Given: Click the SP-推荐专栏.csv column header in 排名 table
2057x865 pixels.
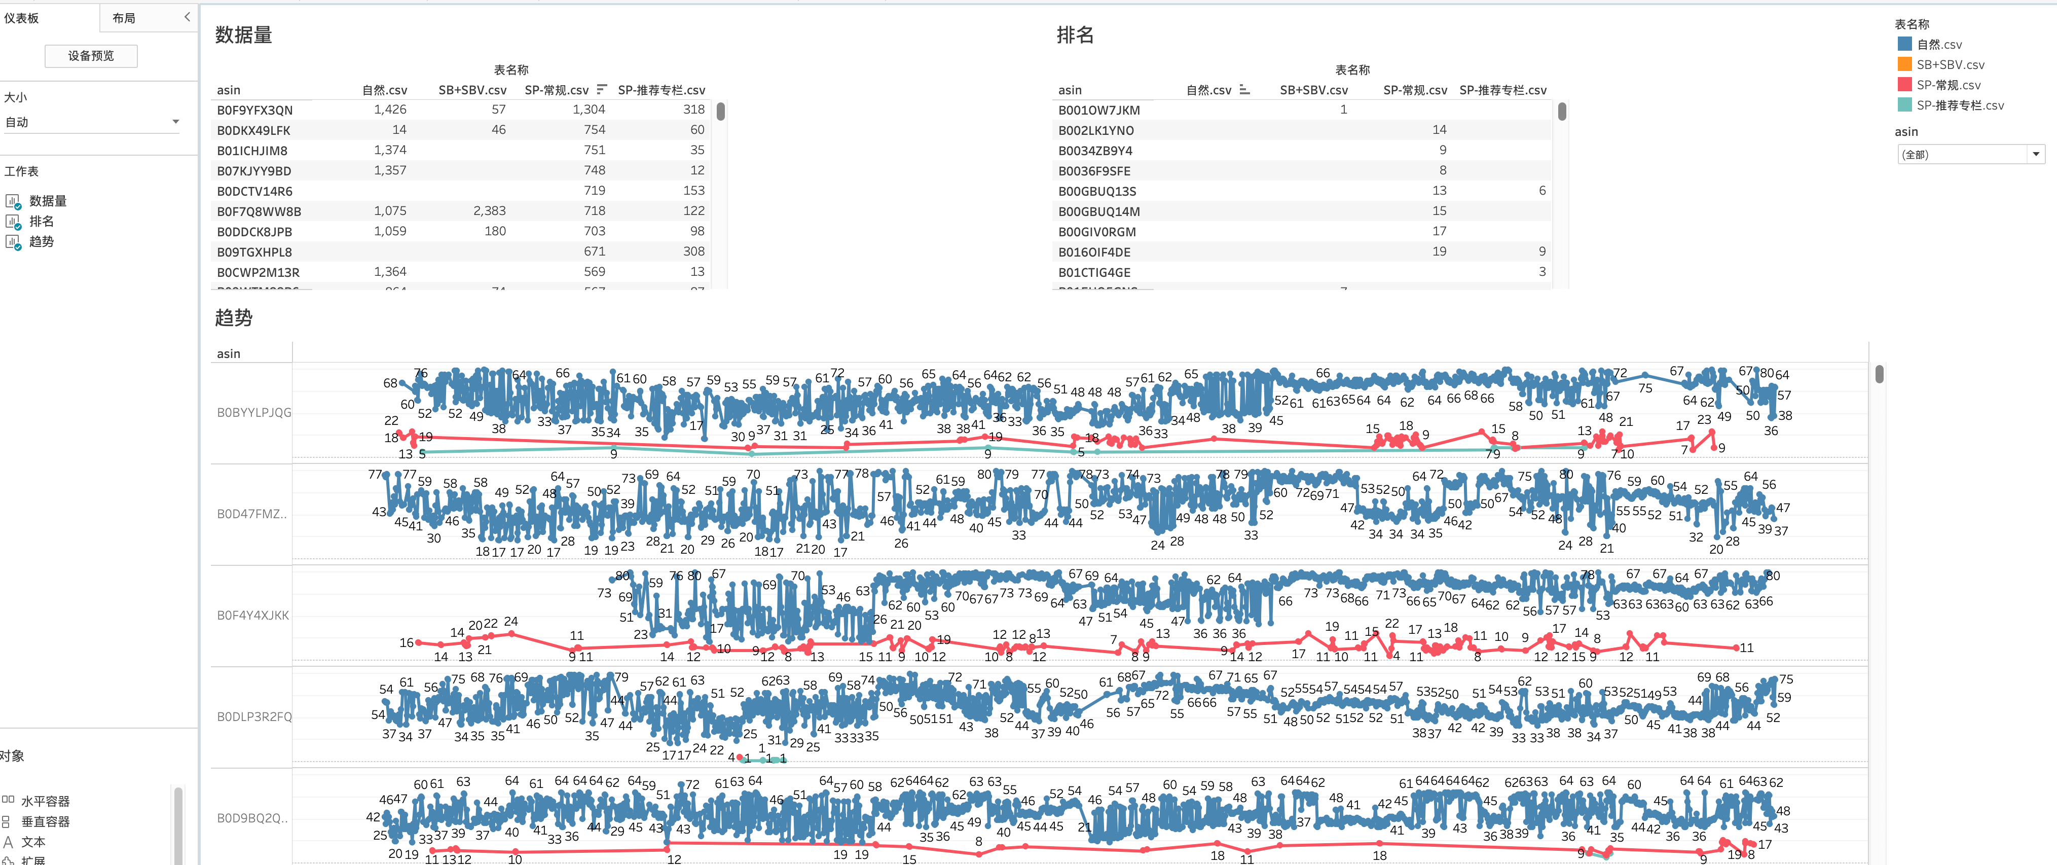Looking at the screenshot, I should tap(1503, 90).
